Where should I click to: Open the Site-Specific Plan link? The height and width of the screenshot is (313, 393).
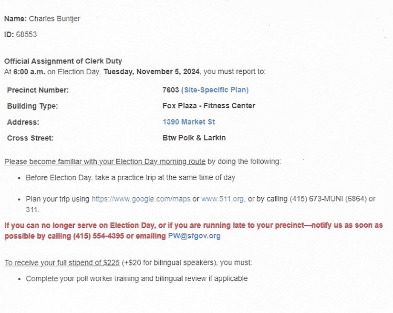[215, 90]
